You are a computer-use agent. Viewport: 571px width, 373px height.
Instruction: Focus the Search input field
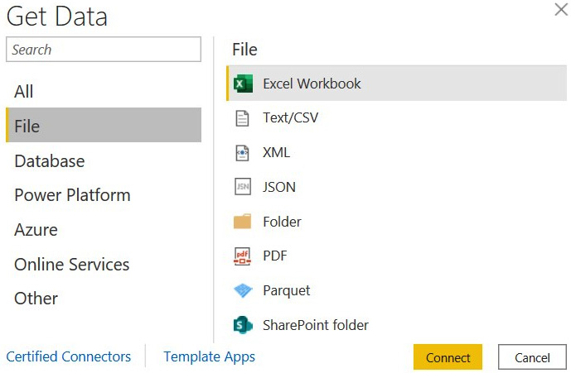[x=104, y=50]
